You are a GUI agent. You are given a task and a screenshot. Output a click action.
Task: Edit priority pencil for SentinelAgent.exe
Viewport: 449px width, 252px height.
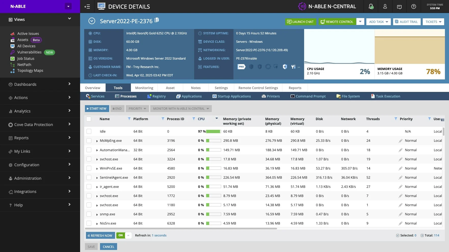tap(401, 178)
